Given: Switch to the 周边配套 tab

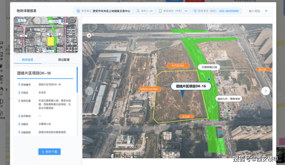Looking at the screenshot, I should tap(64, 60).
